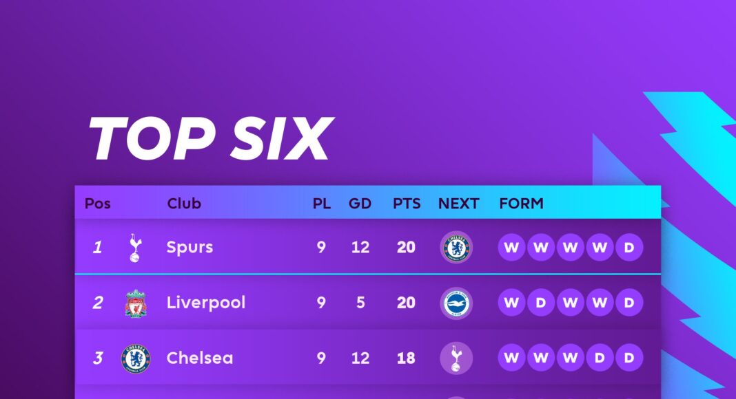Open Liverpool's next opponent Brighton badge
Image resolution: width=736 pixels, height=399 pixels.
[456, 303]
